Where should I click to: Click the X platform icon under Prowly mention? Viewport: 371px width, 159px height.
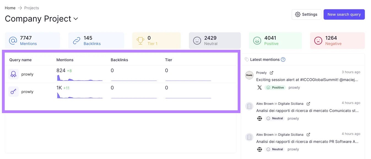click(x=259, y=87)
